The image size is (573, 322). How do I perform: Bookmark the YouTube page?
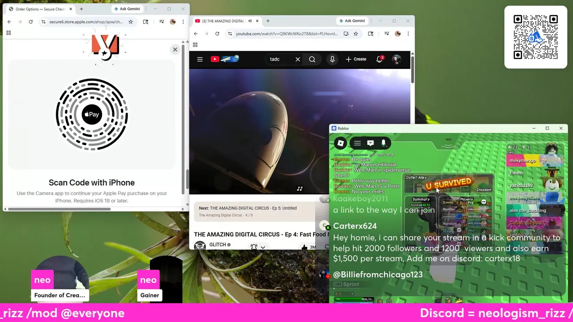coord(355,34)
